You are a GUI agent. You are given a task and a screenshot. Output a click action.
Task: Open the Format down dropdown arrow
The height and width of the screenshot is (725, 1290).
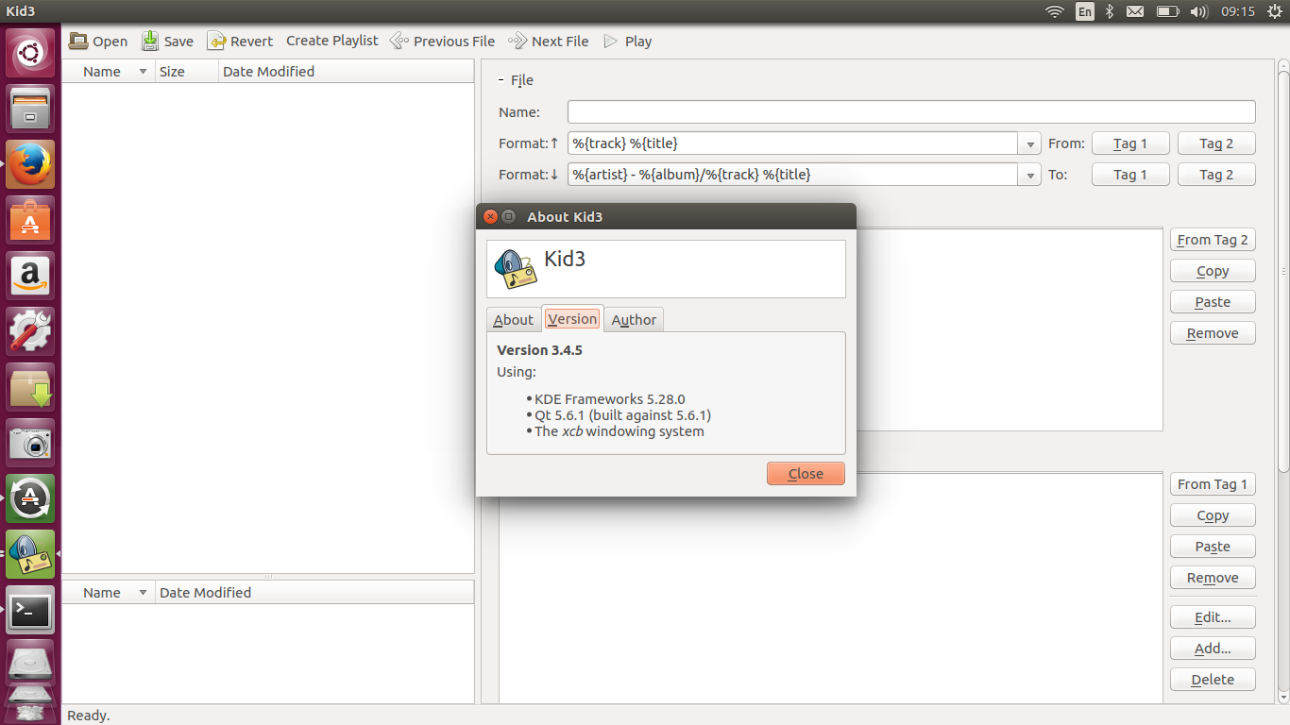[x=1029, y=175]
